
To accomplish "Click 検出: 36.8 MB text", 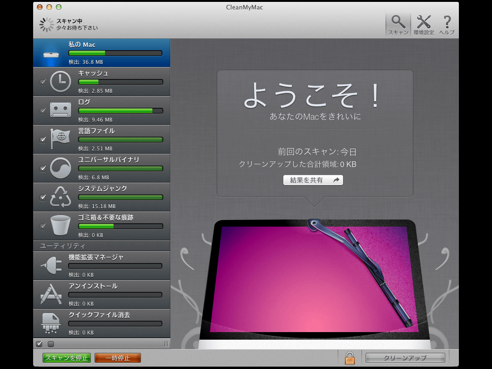I will pyautogui.click(x=86, y=62).
